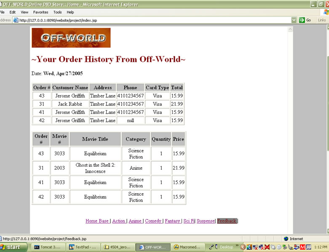Open the Tools menu

point(57,12)
